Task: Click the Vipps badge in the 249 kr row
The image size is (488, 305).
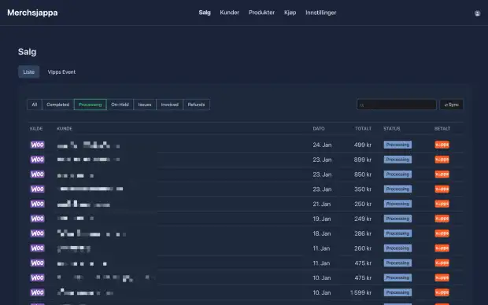Action: pyautogui.click(x=442, y=219)
